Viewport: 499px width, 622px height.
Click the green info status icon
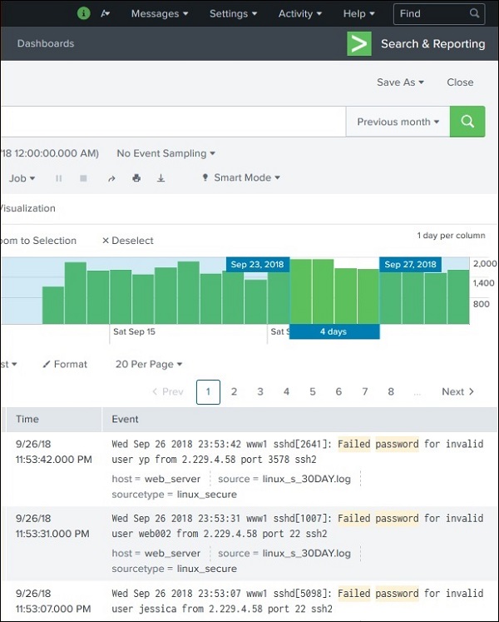83,13
